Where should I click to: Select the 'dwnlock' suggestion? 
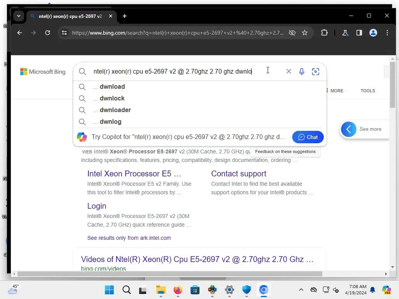[x=200, y=98]
